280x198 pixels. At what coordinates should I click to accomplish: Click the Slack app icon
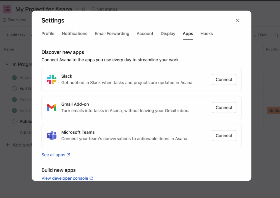[x=51, y=79]
